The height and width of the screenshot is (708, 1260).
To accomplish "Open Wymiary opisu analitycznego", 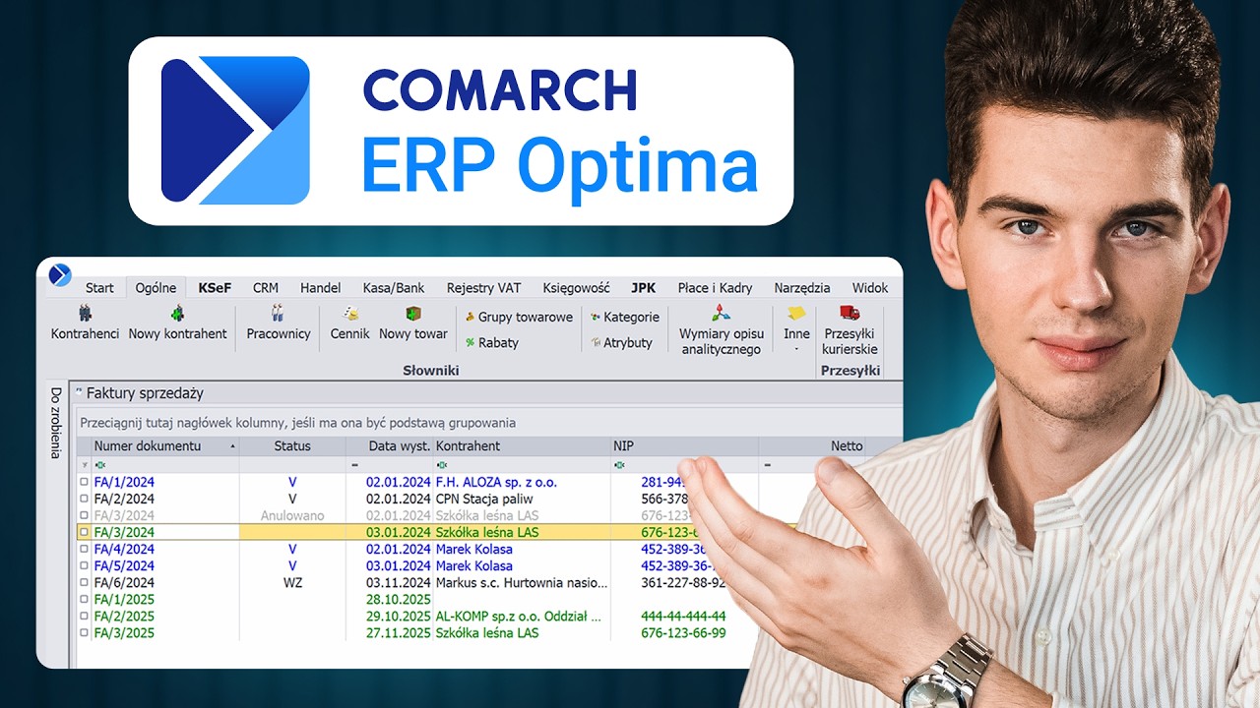I will pos(721,329).
